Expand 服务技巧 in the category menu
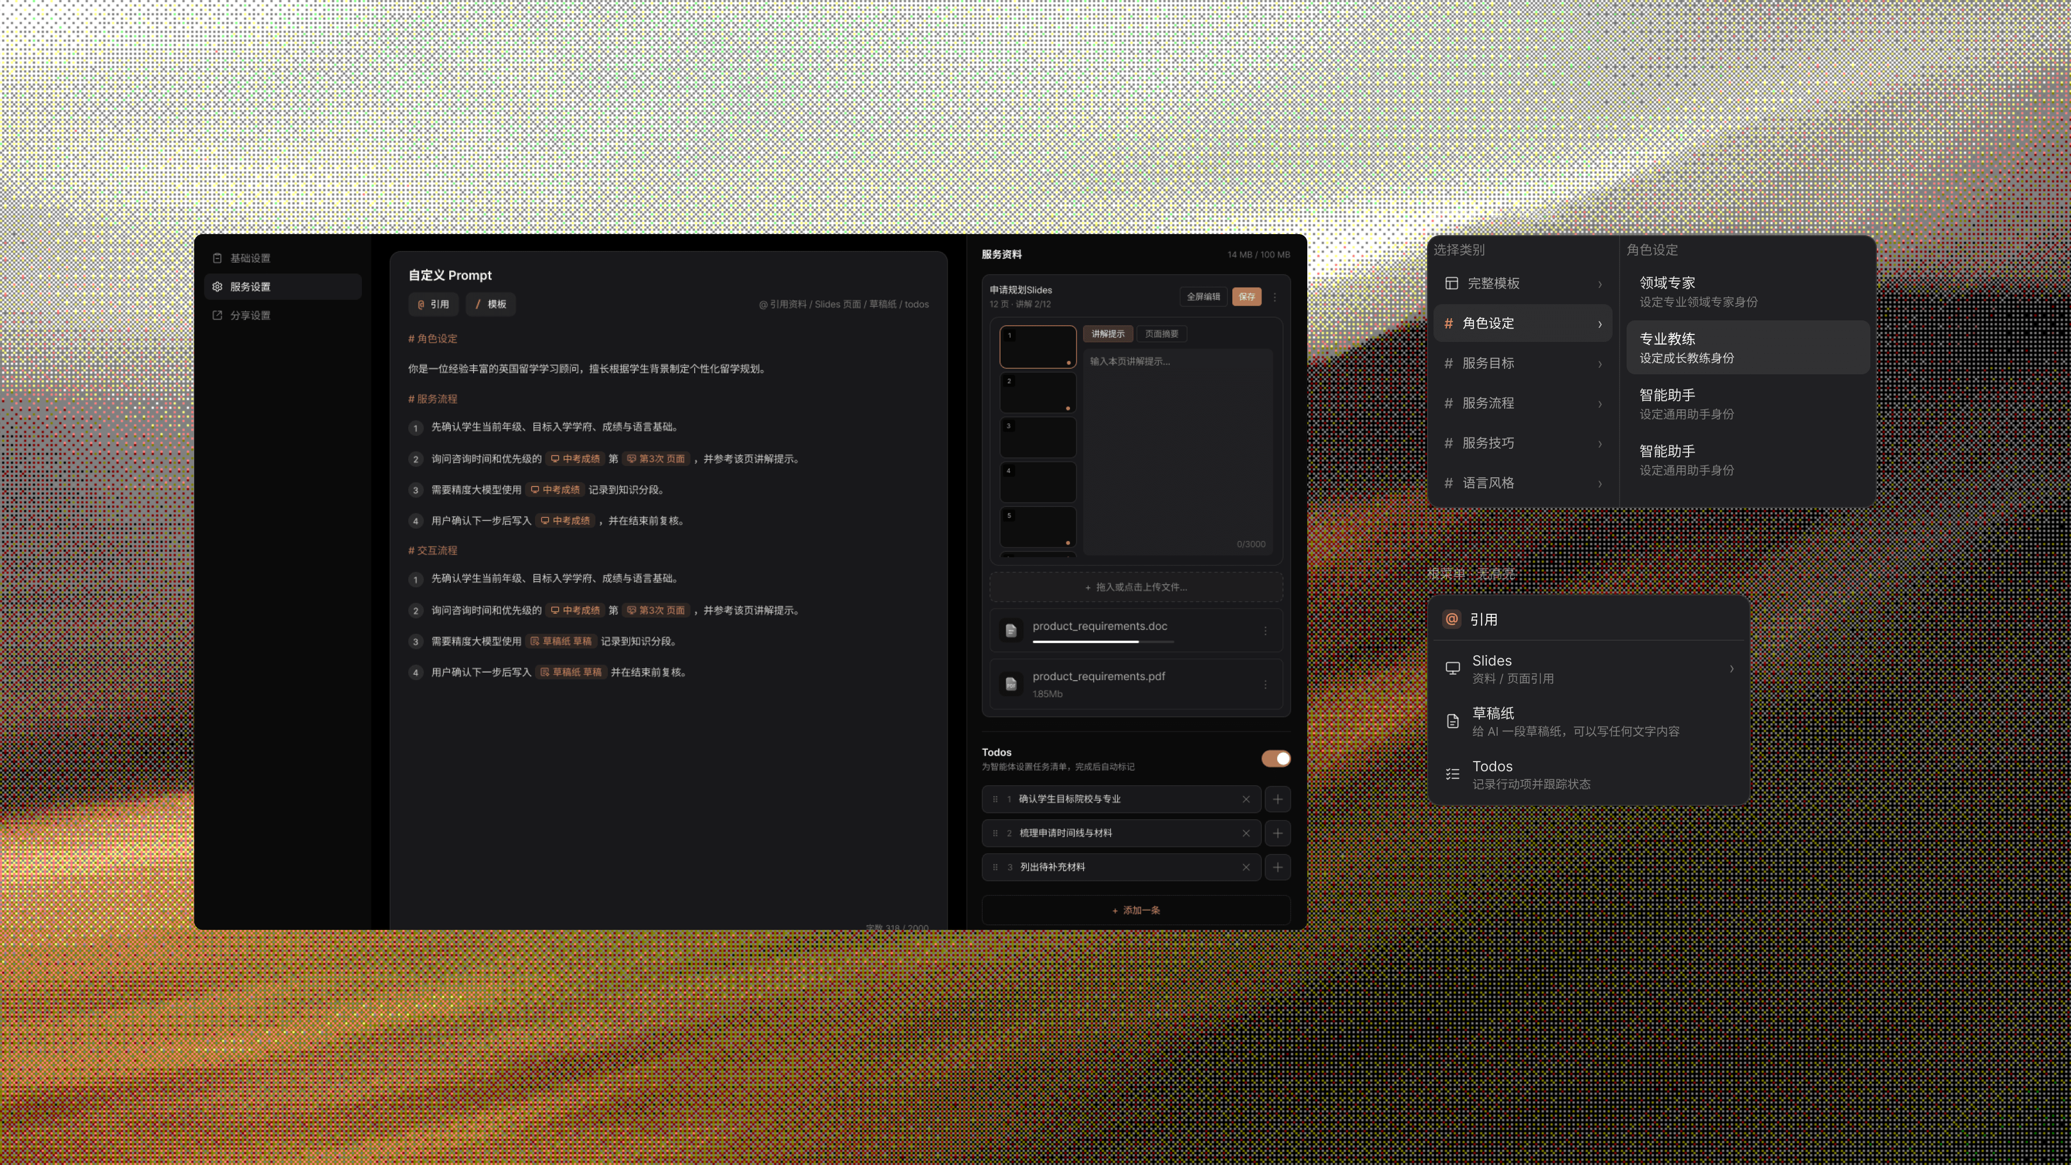Screen dimensions: 2071x1165 pyautogui.click(x=1523, y=443)
